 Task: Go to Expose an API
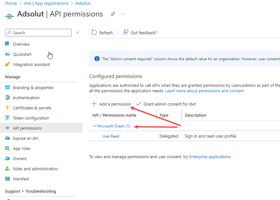tap(25, 138)
